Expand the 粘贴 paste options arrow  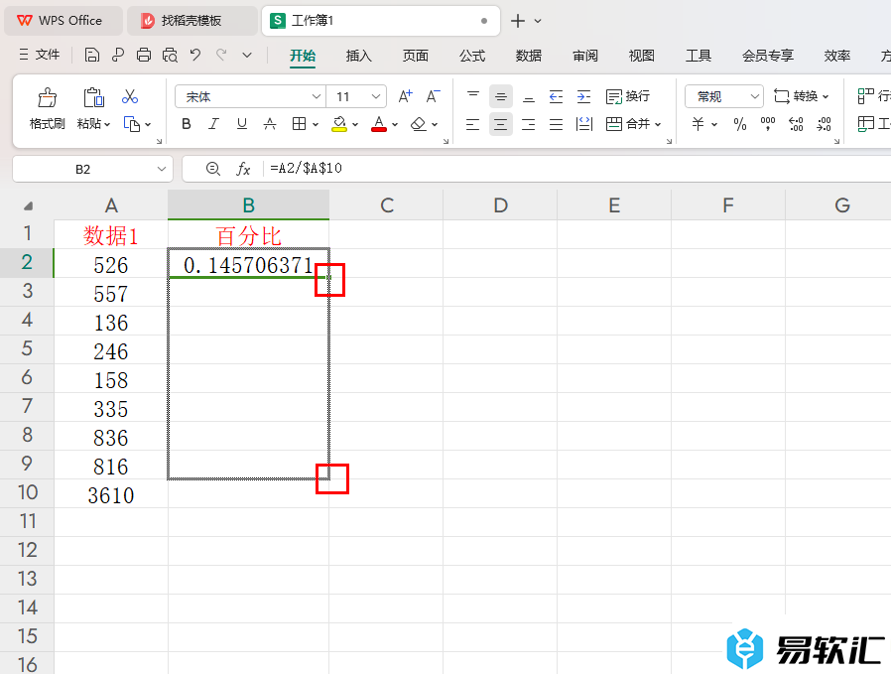click(x=107, y=124)
